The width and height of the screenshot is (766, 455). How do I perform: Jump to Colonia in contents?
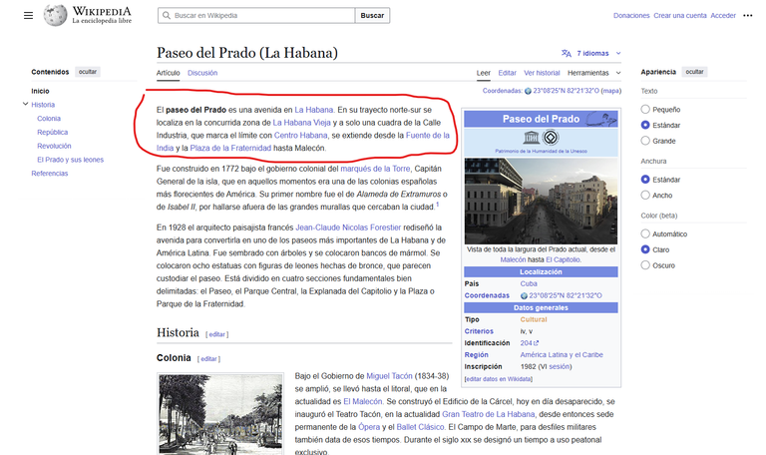click(x=49, y=119)
